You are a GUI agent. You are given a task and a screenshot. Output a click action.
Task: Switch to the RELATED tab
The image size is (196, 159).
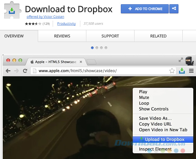tap(158, 36)
